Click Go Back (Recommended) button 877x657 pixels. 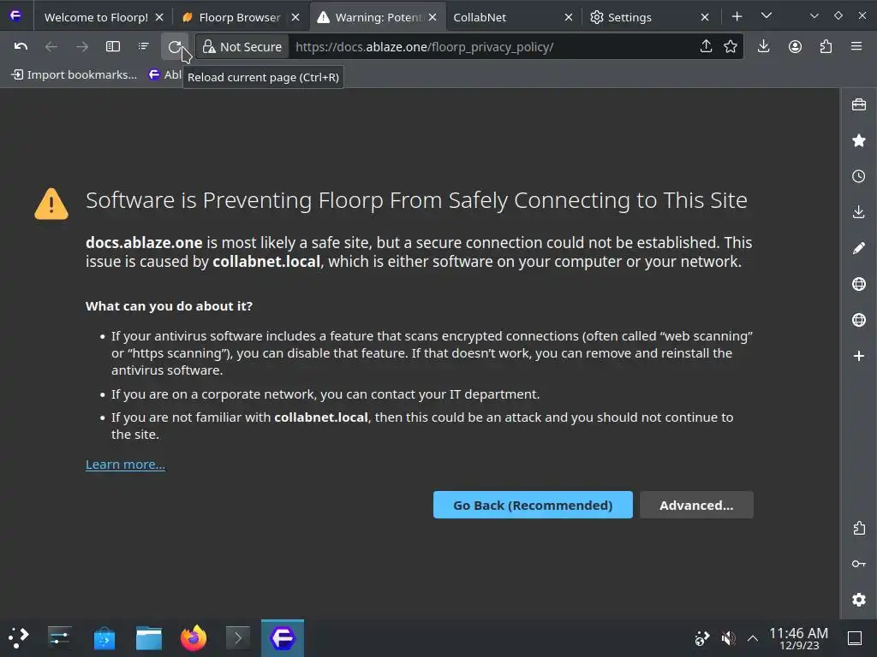coord(533,505)
